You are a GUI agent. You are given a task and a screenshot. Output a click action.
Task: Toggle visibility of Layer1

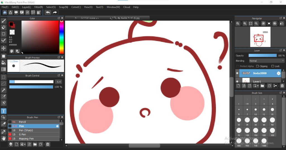237,81
